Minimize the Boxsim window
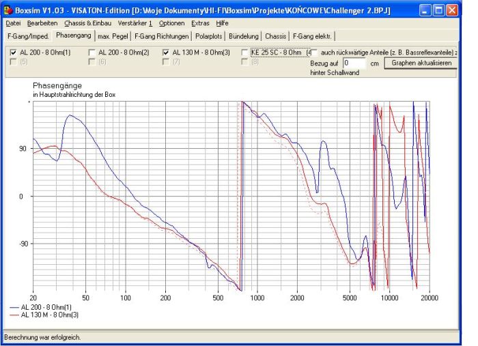This screenshot has height=346, width=478. click(425, 10)
